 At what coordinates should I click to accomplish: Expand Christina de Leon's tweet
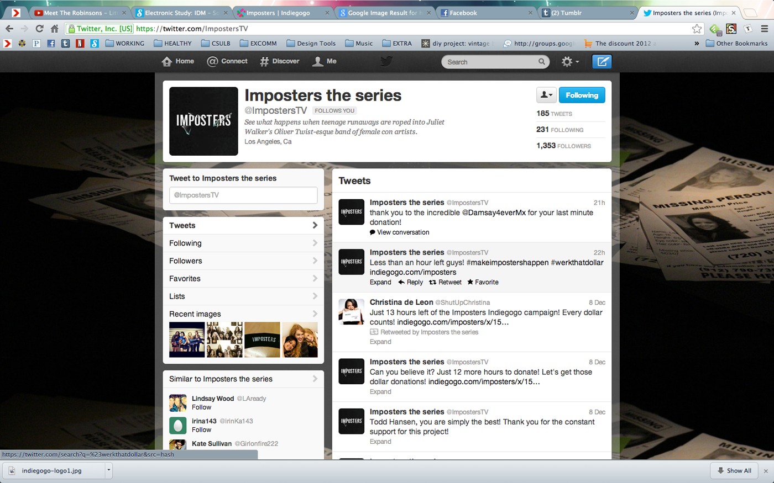(380, 342)
